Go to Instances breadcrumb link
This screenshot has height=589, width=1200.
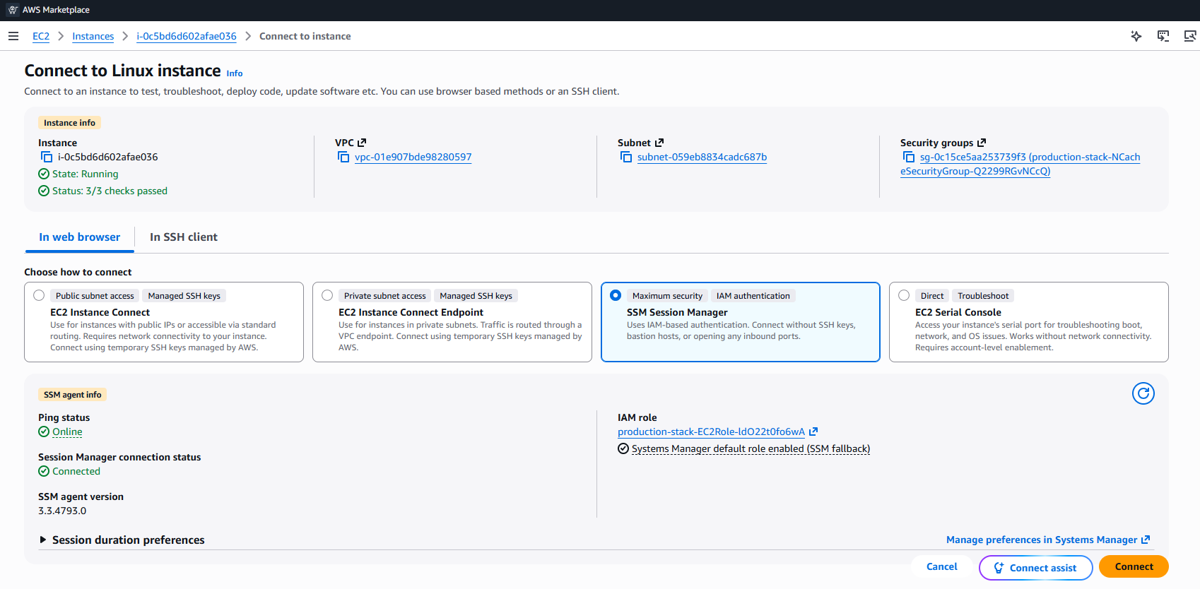(93, 36)
